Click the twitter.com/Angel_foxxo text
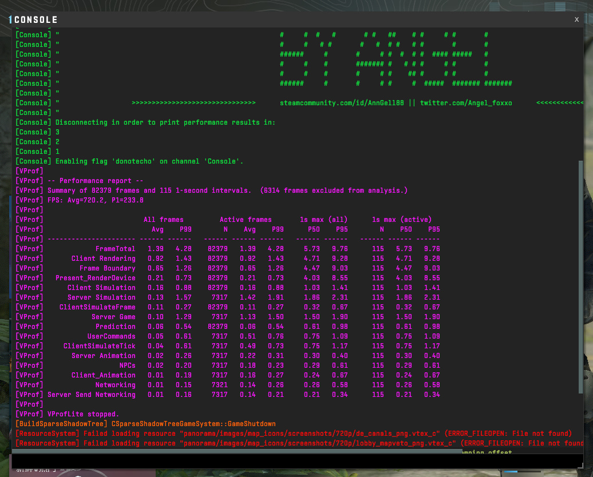The image size is (593, 477). pos(465,103)
